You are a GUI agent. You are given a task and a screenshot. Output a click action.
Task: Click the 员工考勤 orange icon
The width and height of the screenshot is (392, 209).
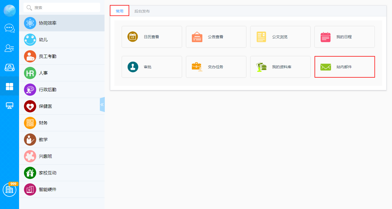pos(30,56)
